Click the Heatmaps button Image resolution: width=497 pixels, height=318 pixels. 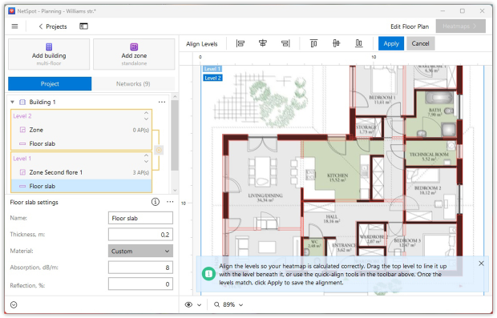(461, 26)
